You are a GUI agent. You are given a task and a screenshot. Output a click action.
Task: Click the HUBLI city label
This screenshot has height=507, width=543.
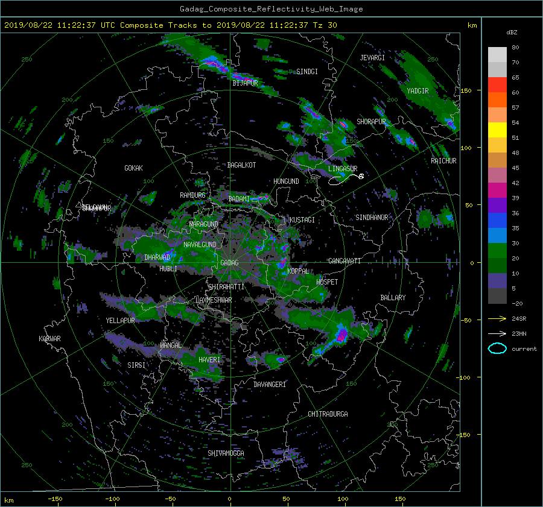coord(168,268)
